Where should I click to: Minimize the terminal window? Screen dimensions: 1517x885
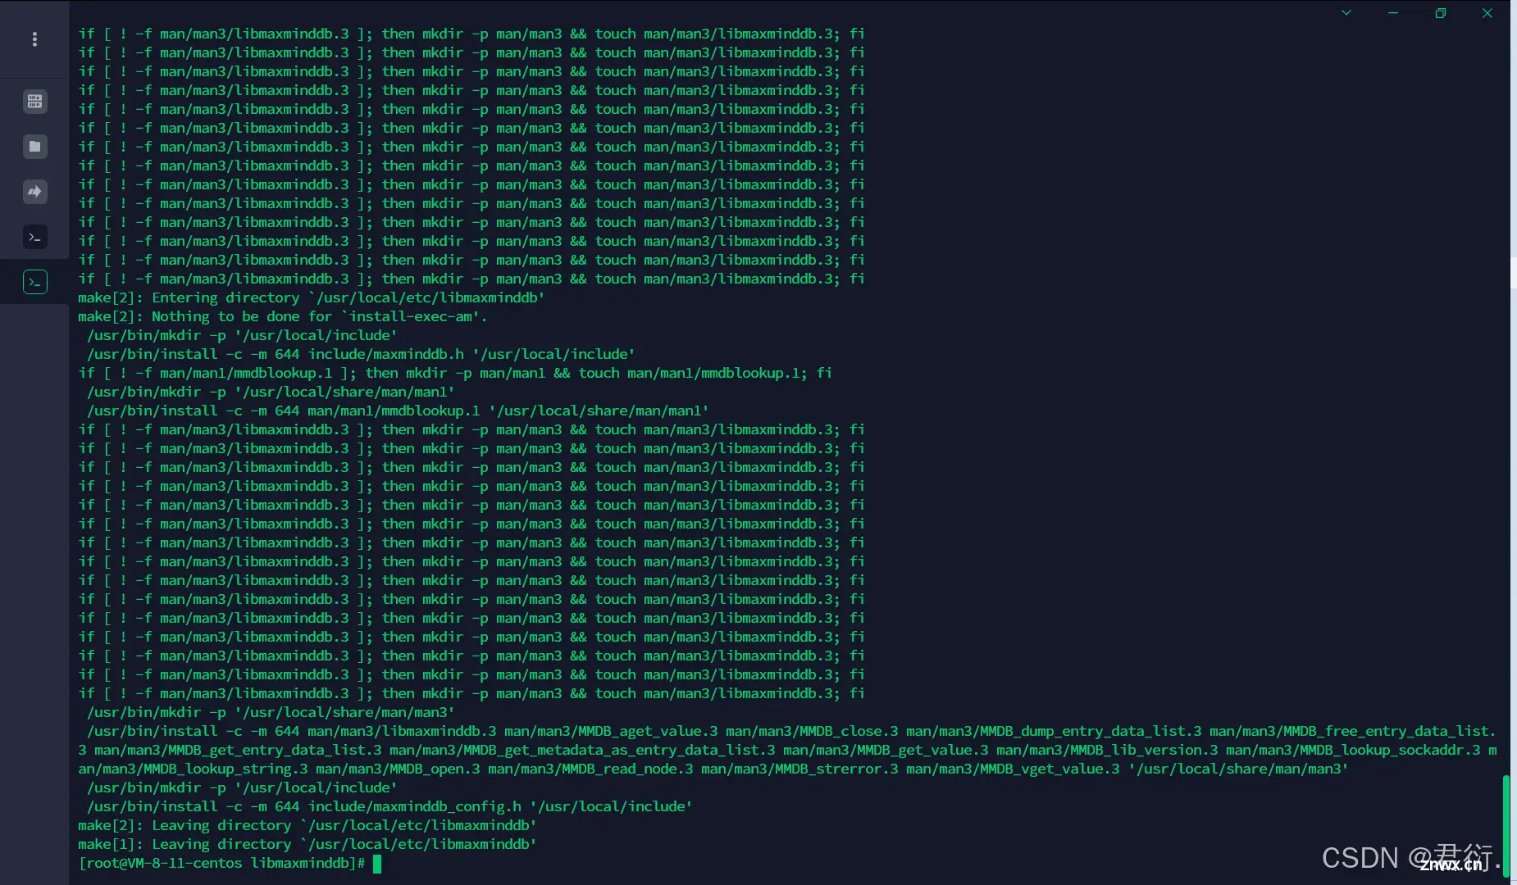click(1393, 13)
